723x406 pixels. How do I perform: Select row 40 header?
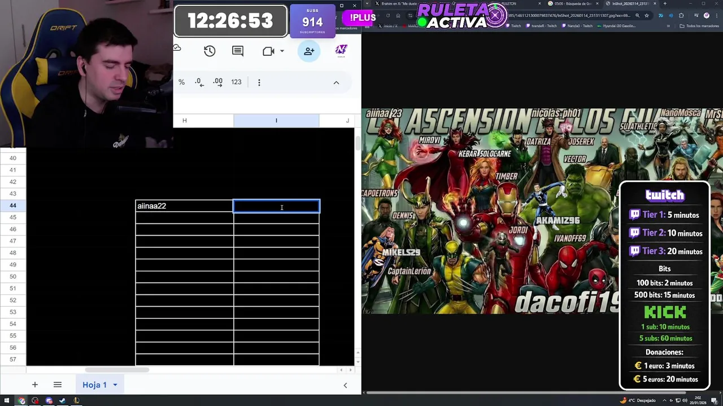click(12, 158)
